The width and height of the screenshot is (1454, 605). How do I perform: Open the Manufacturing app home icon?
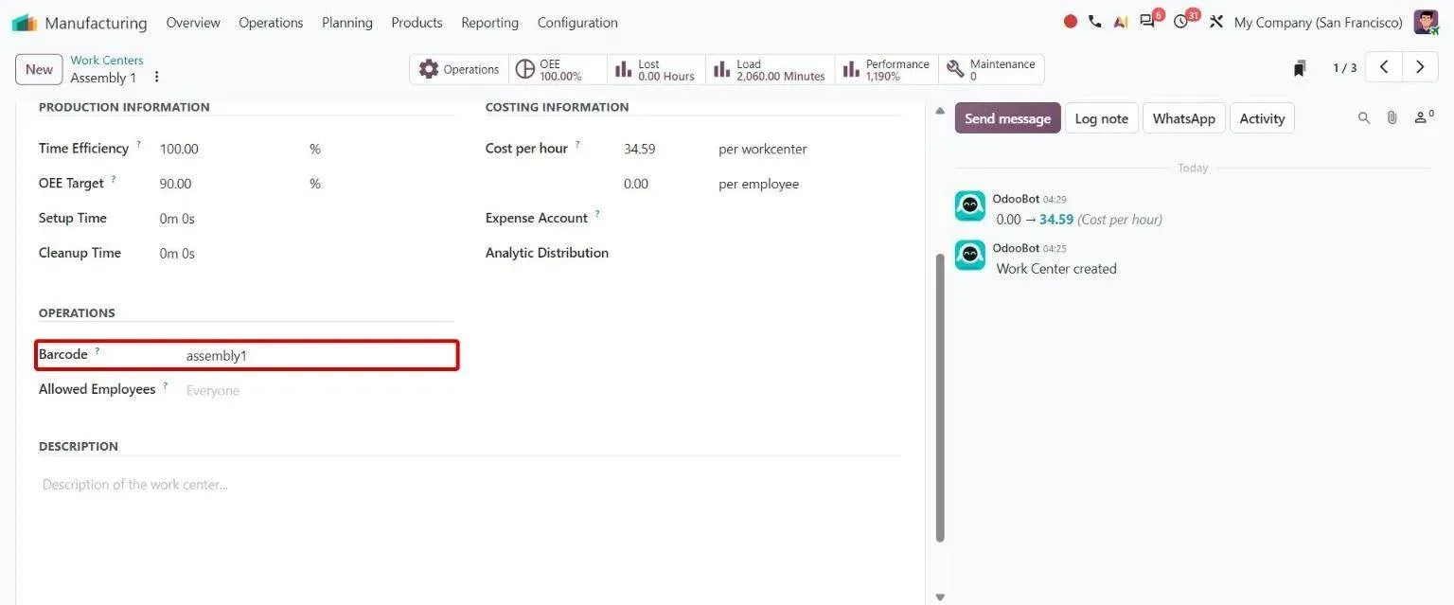[x=24, y=23]
